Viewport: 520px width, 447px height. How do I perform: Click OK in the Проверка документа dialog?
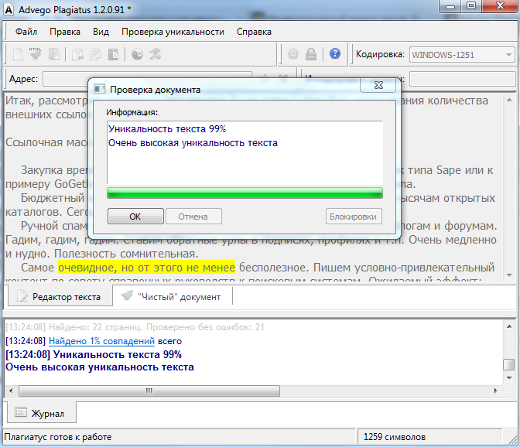point(135,217)
